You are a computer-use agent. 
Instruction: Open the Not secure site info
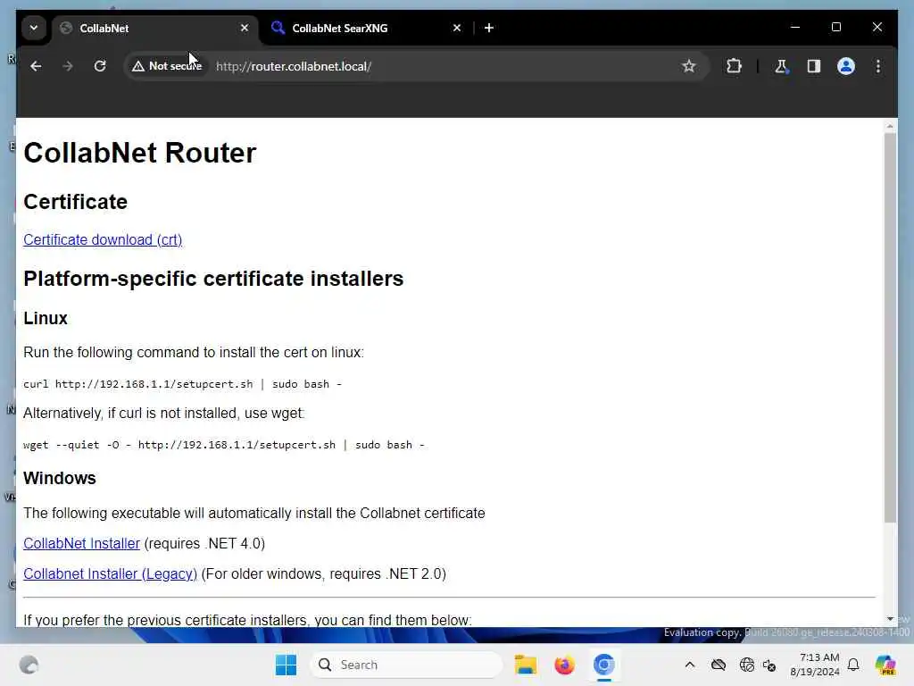click(x=167, y=66)
